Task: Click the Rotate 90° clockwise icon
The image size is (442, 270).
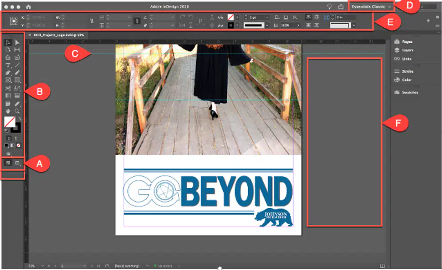Action: (x=182, y=17)
